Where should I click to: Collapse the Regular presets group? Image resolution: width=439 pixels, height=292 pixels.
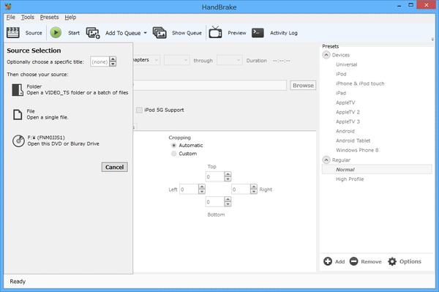point(326,160)
